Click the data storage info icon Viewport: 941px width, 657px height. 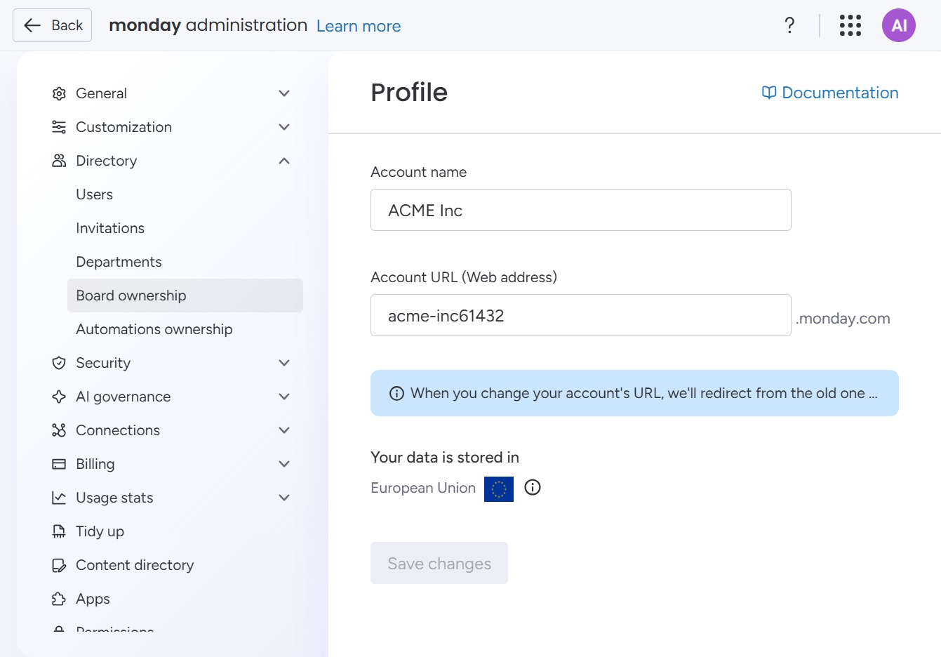point(533,487)
